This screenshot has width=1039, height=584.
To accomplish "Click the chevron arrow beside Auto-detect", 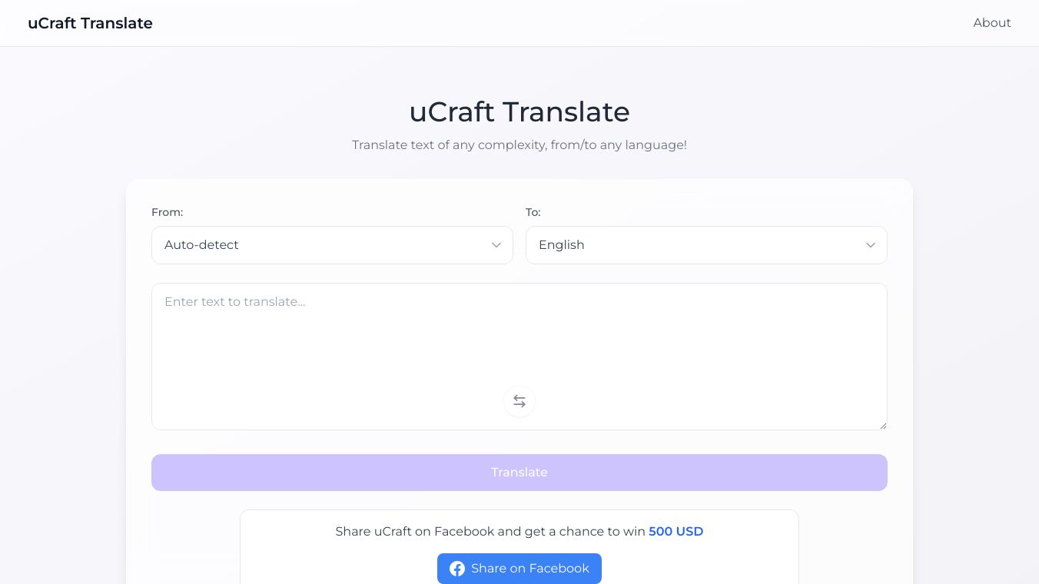I will (x=496, y=245).
